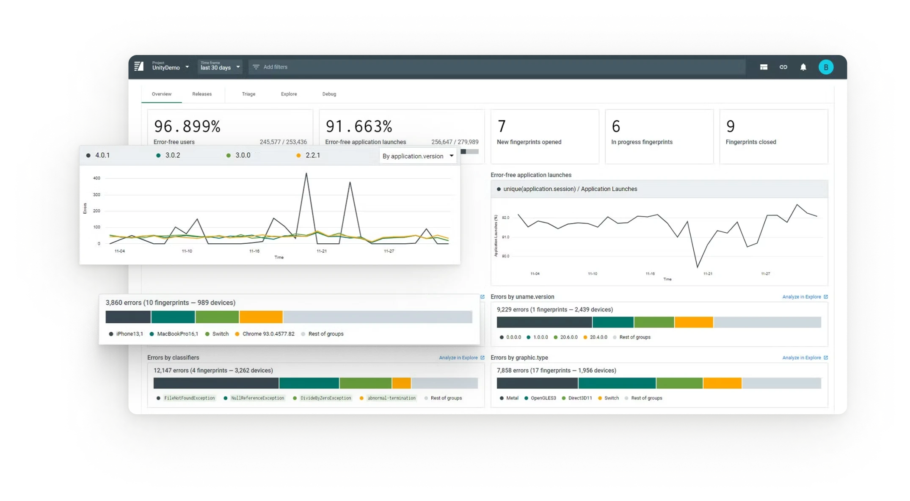910x501 pixels.
Task: Toggle the 3.0.0 legend series
Action: pyautogui.click(x=238, y=155)
